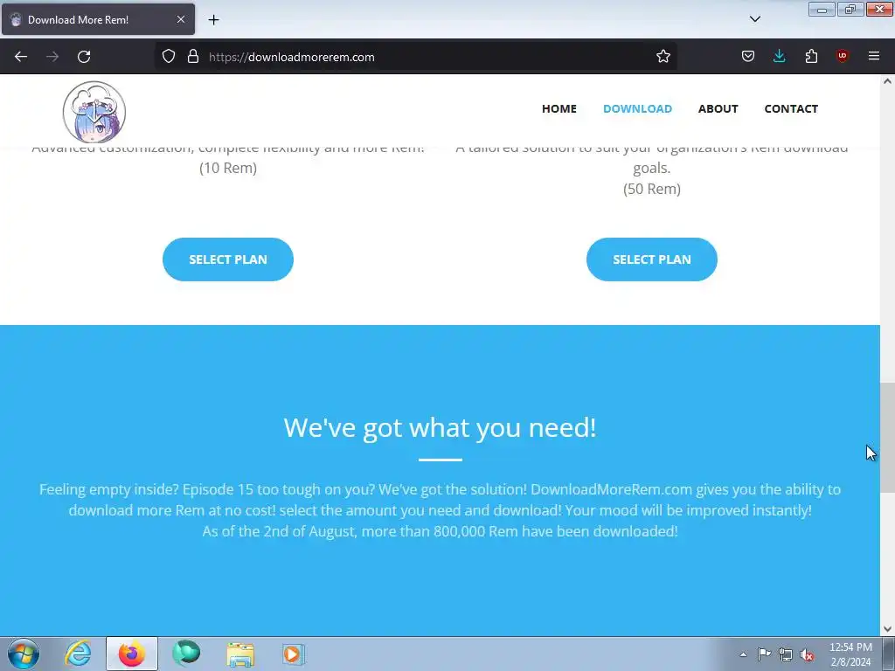895x671 pixels.
Task: Open the taskbar clock showing 12:54 PM
Action: pyautogui.click(x=850, y=654)
